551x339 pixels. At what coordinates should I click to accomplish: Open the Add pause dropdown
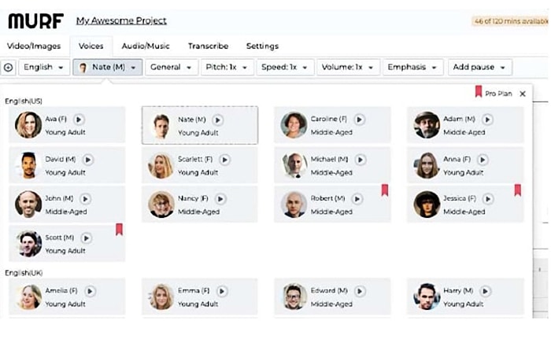[479, 67]
